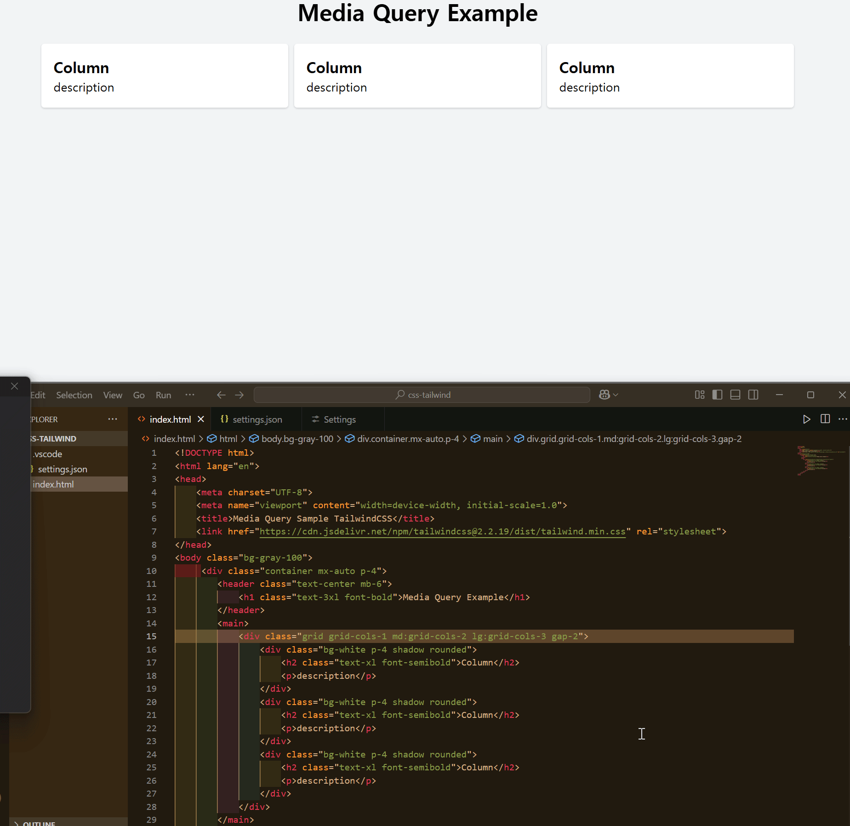Select the index.html editor tab
850x826 pixels.
coord(170,419)
